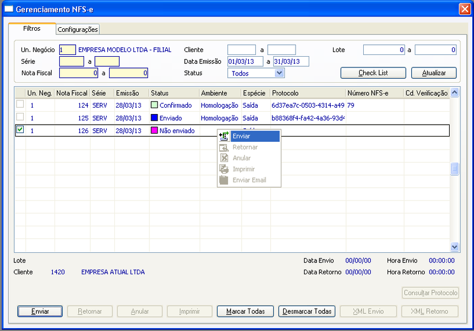Click the Enviar Email icon in context menu
This screenshot has height=331, width=474.
point(224,180)
